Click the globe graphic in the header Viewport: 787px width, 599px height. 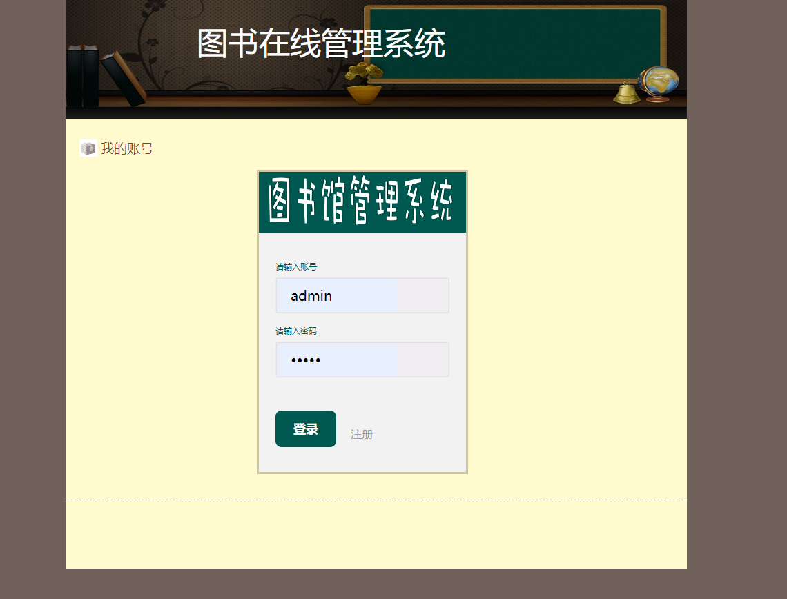click(659, 81)
